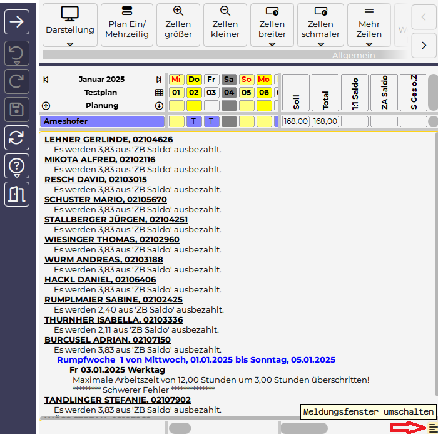This screenshot has width=438, height=434.
Task: Click the save disk icon
Action: [17, 110]
